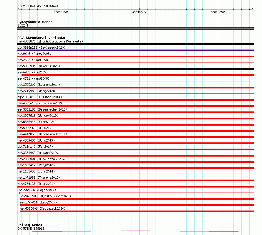Select the DGV Structural Variants track title
Screen dimensions: 262x235
pyautogui.click(x=41, y=38)
